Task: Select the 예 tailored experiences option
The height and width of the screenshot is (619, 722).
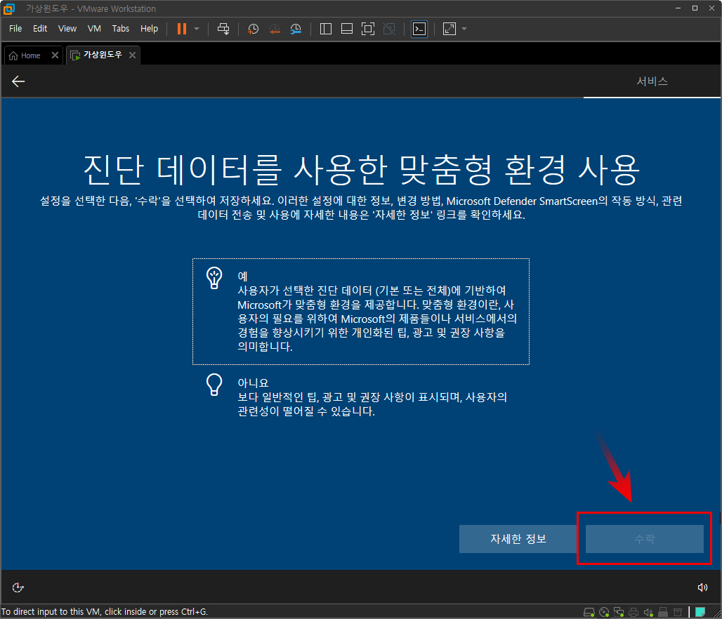Action: click(x=361, y=312)
